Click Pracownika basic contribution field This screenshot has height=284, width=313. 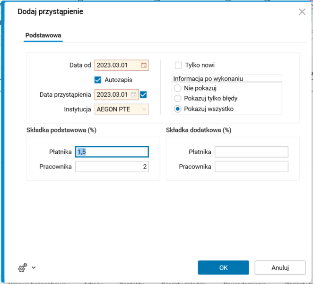coord(112,167)
